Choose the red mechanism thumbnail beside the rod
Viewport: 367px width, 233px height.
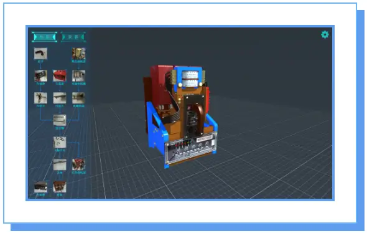point(78,164)
